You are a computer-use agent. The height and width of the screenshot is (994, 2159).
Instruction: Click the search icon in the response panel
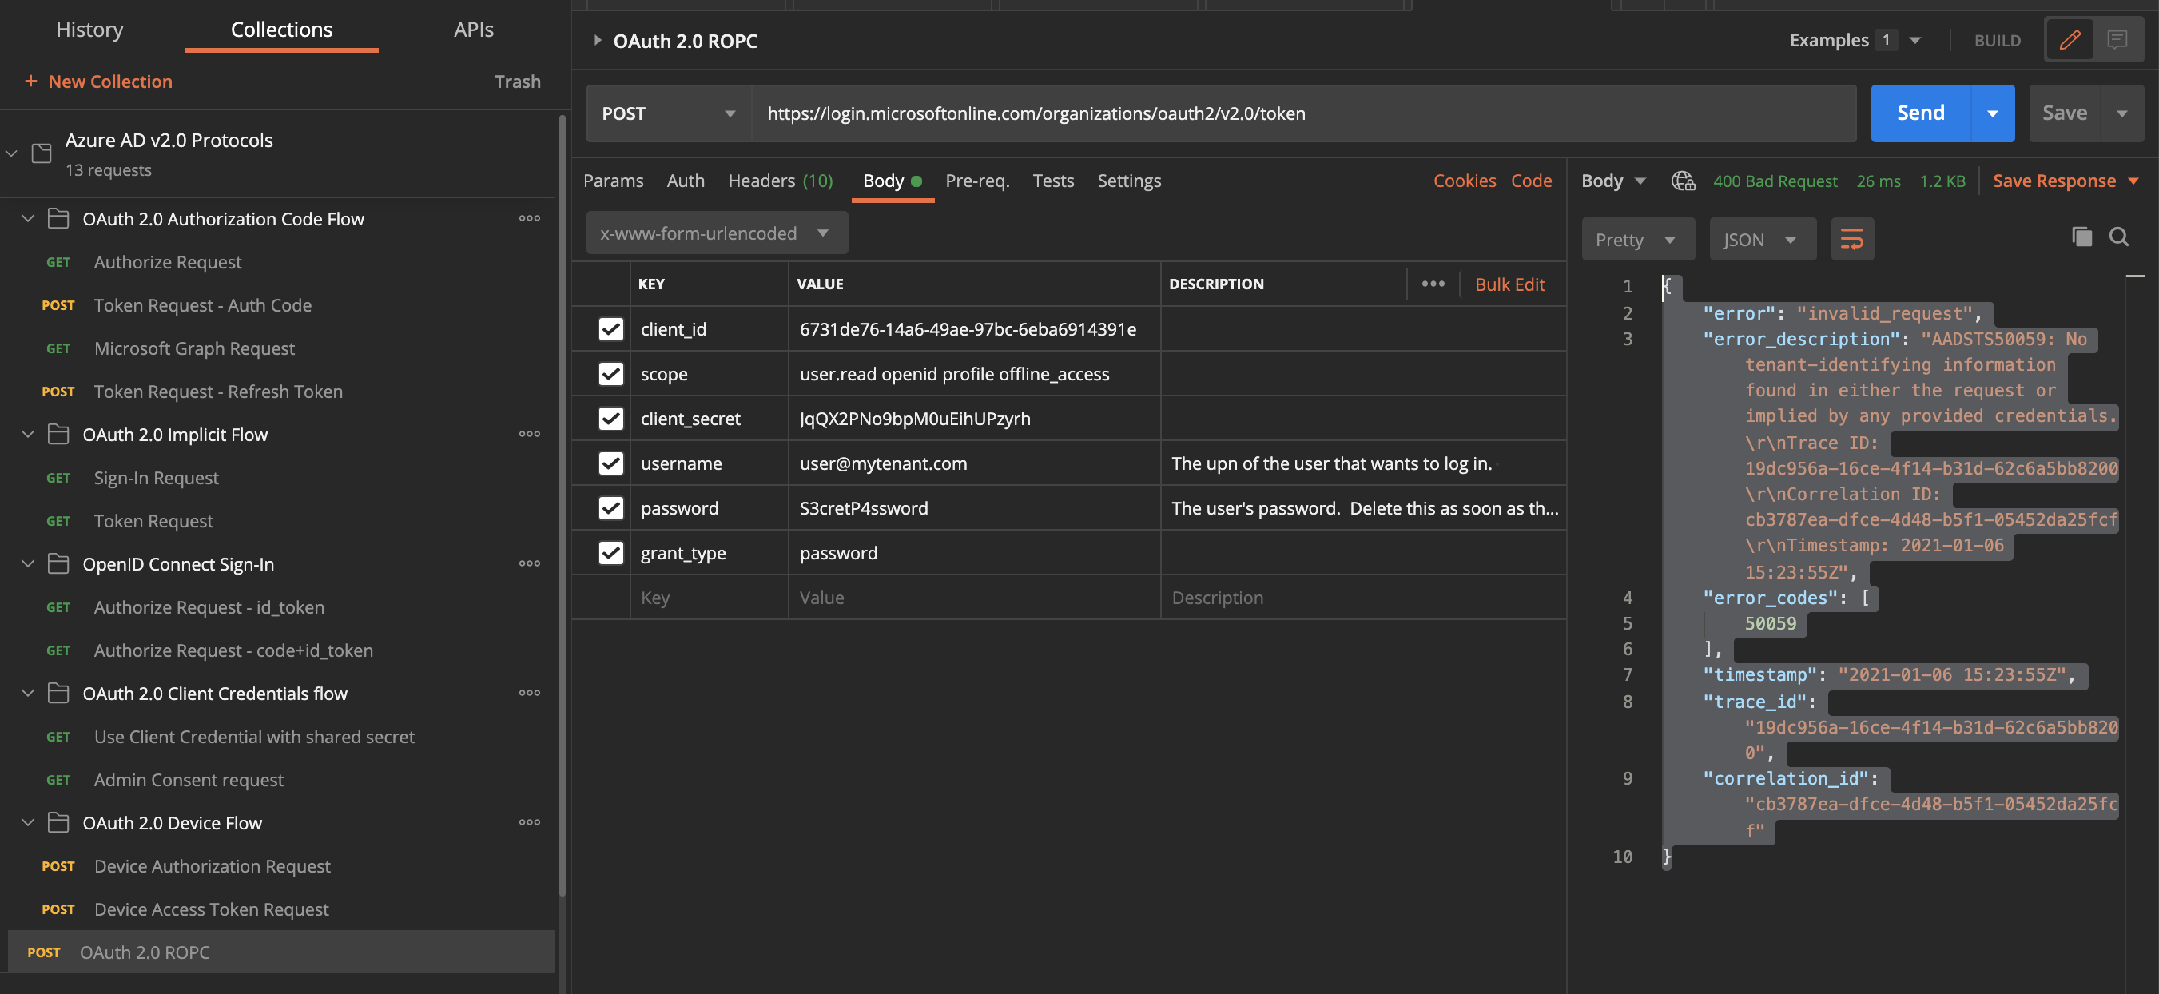pyautogui.click(x=2118, y=237)
